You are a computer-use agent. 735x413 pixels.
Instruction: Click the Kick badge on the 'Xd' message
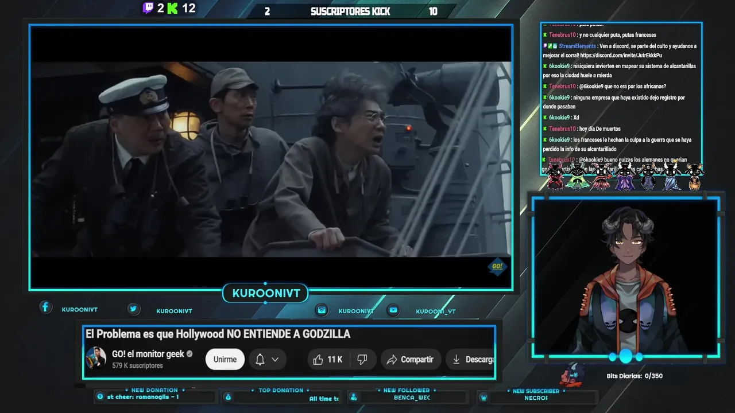545,118
